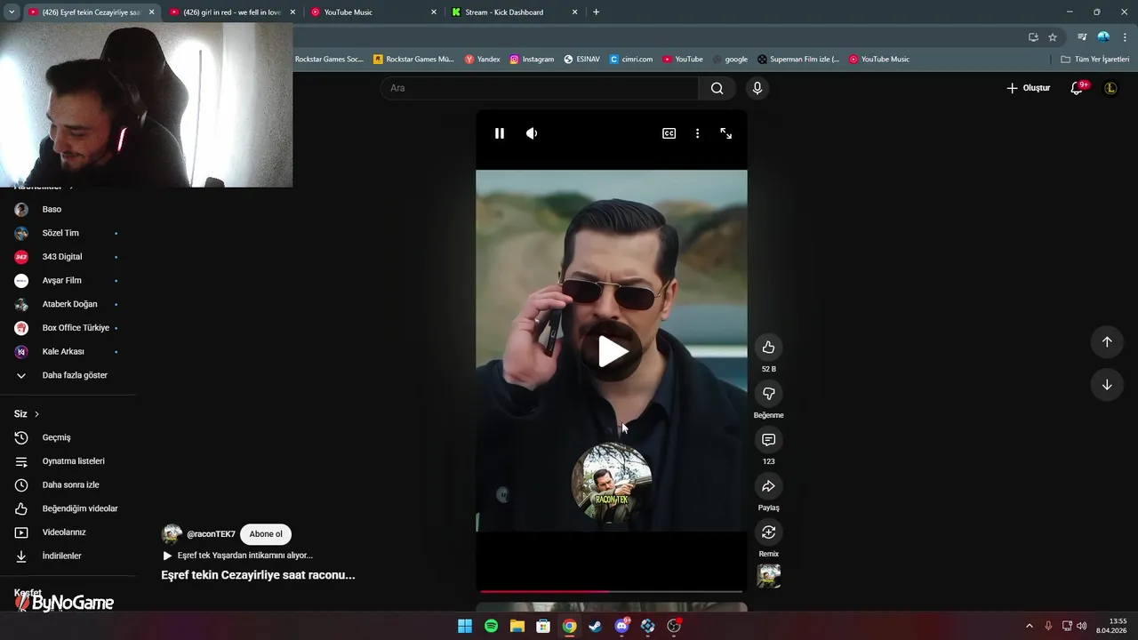Open the 123 comments panel
Screen dimensions: 1138x640
[769, 440]
